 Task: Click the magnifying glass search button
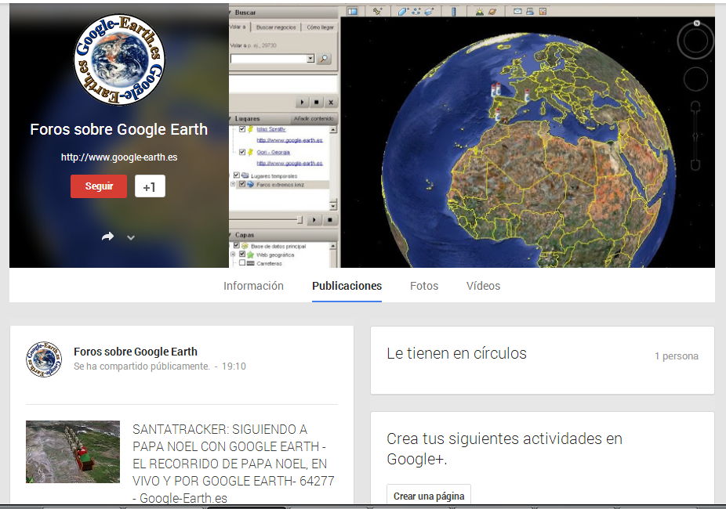[324, 59]
